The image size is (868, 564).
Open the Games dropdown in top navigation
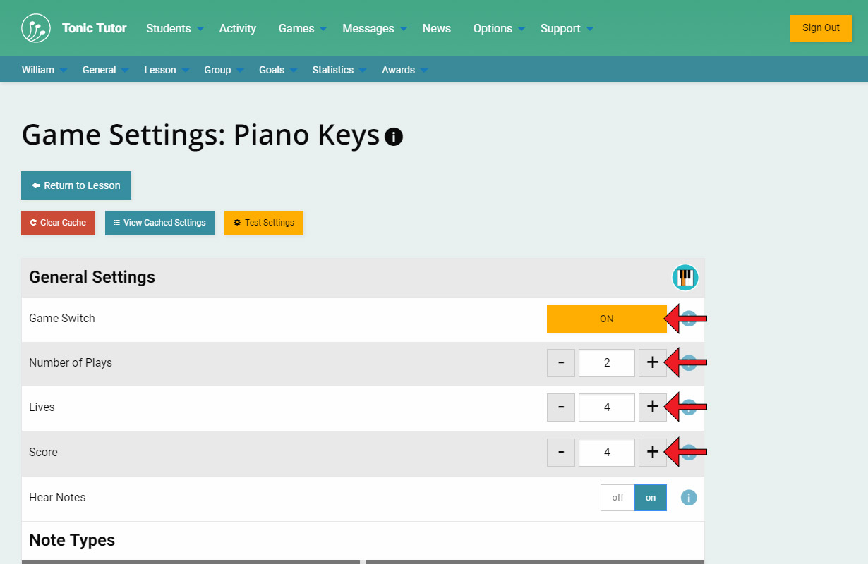[x=302, y=29]
